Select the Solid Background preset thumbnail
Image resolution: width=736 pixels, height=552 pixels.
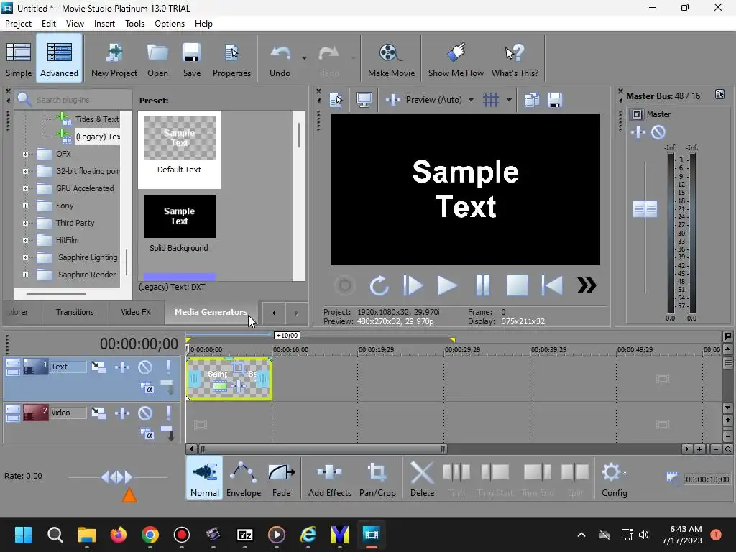point(179,216)
